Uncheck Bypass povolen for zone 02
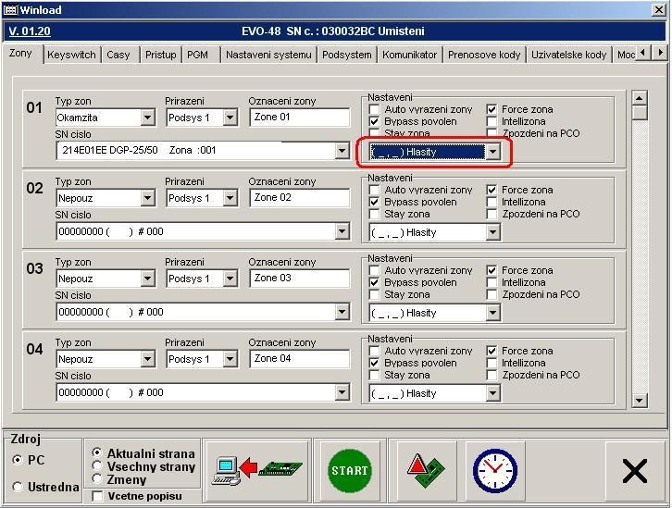 375,202
